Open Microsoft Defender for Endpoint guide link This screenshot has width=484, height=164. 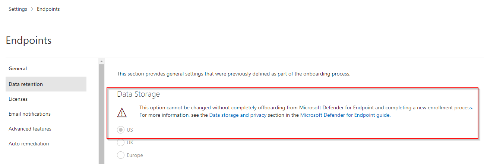[345, 115]
